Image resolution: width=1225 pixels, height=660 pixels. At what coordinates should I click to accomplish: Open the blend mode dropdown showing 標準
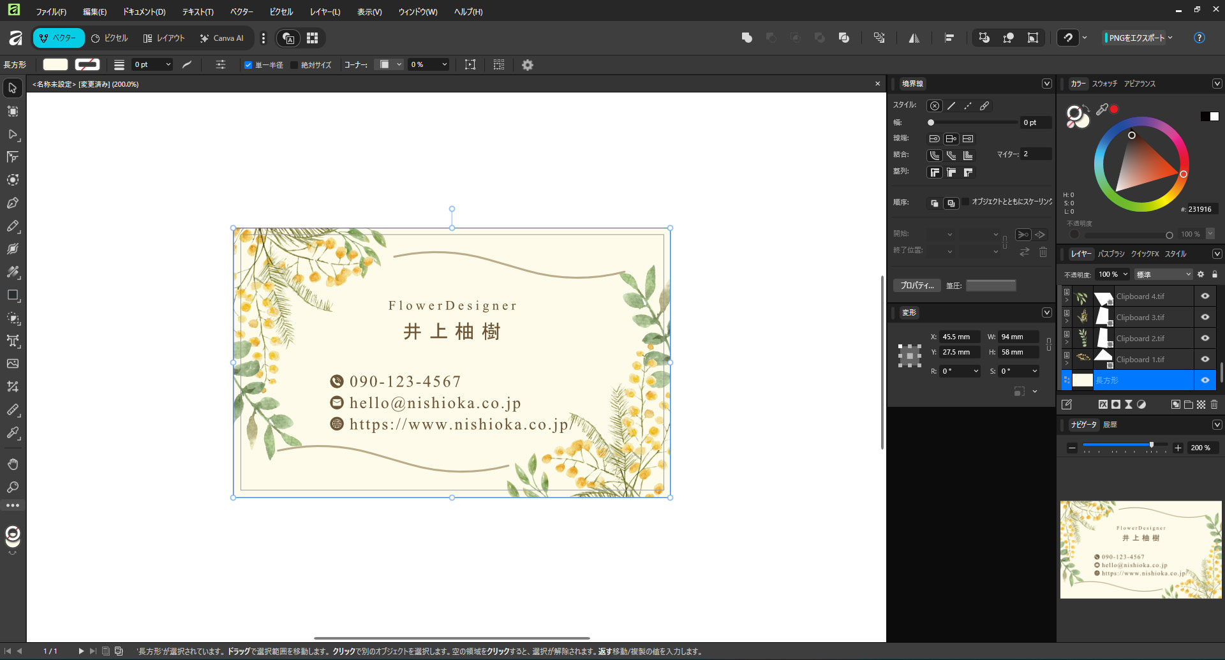click(1162, 274)
